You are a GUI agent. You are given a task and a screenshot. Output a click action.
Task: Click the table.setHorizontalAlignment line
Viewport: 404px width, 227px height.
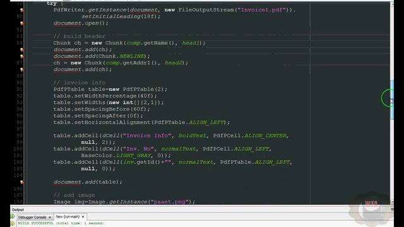click(x=141, y=122)
